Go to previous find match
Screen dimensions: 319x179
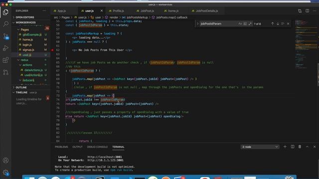[x=273, y=24]
